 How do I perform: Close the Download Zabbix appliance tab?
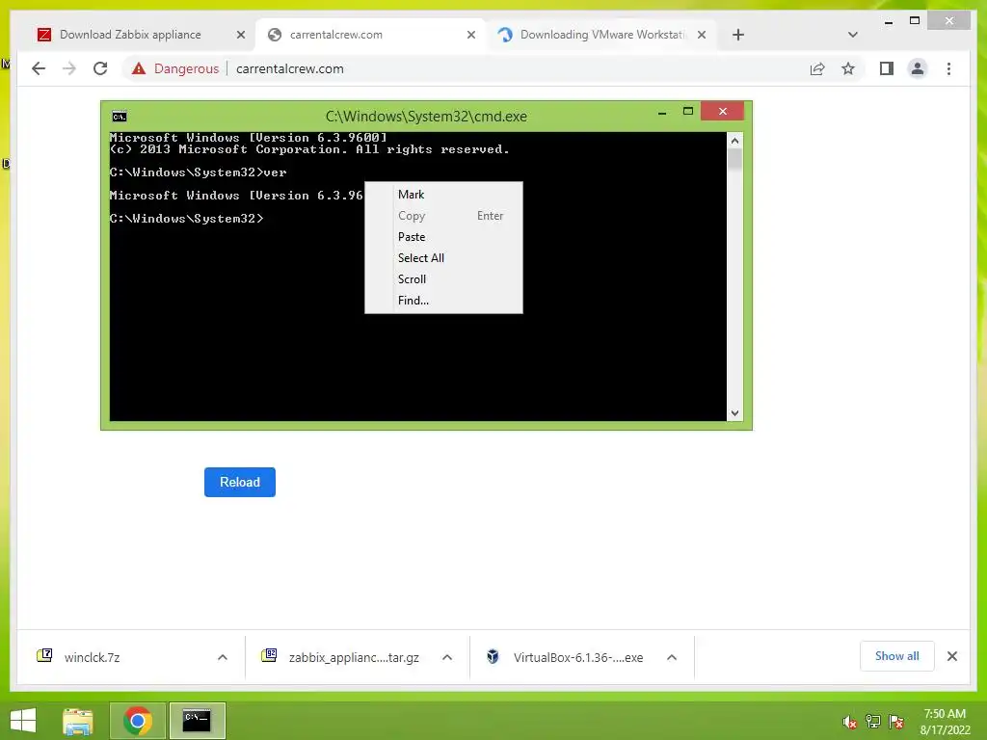click(240, 35)
